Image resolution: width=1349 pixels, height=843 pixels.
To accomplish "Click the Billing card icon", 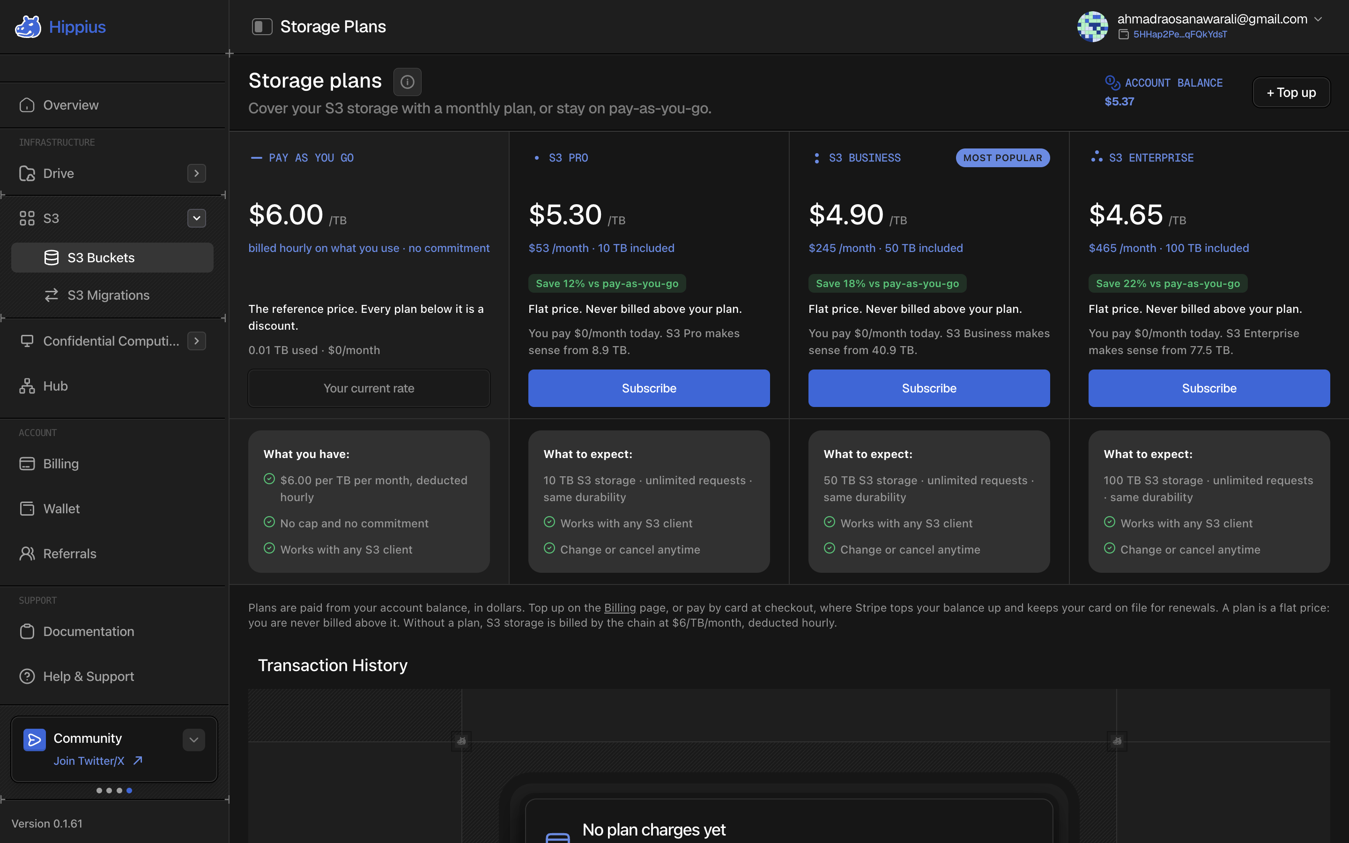I will tap(27, 463).
